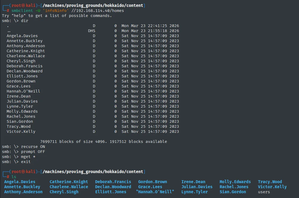Select the share path "//192.168.114.40/homes"

[98, 11]
